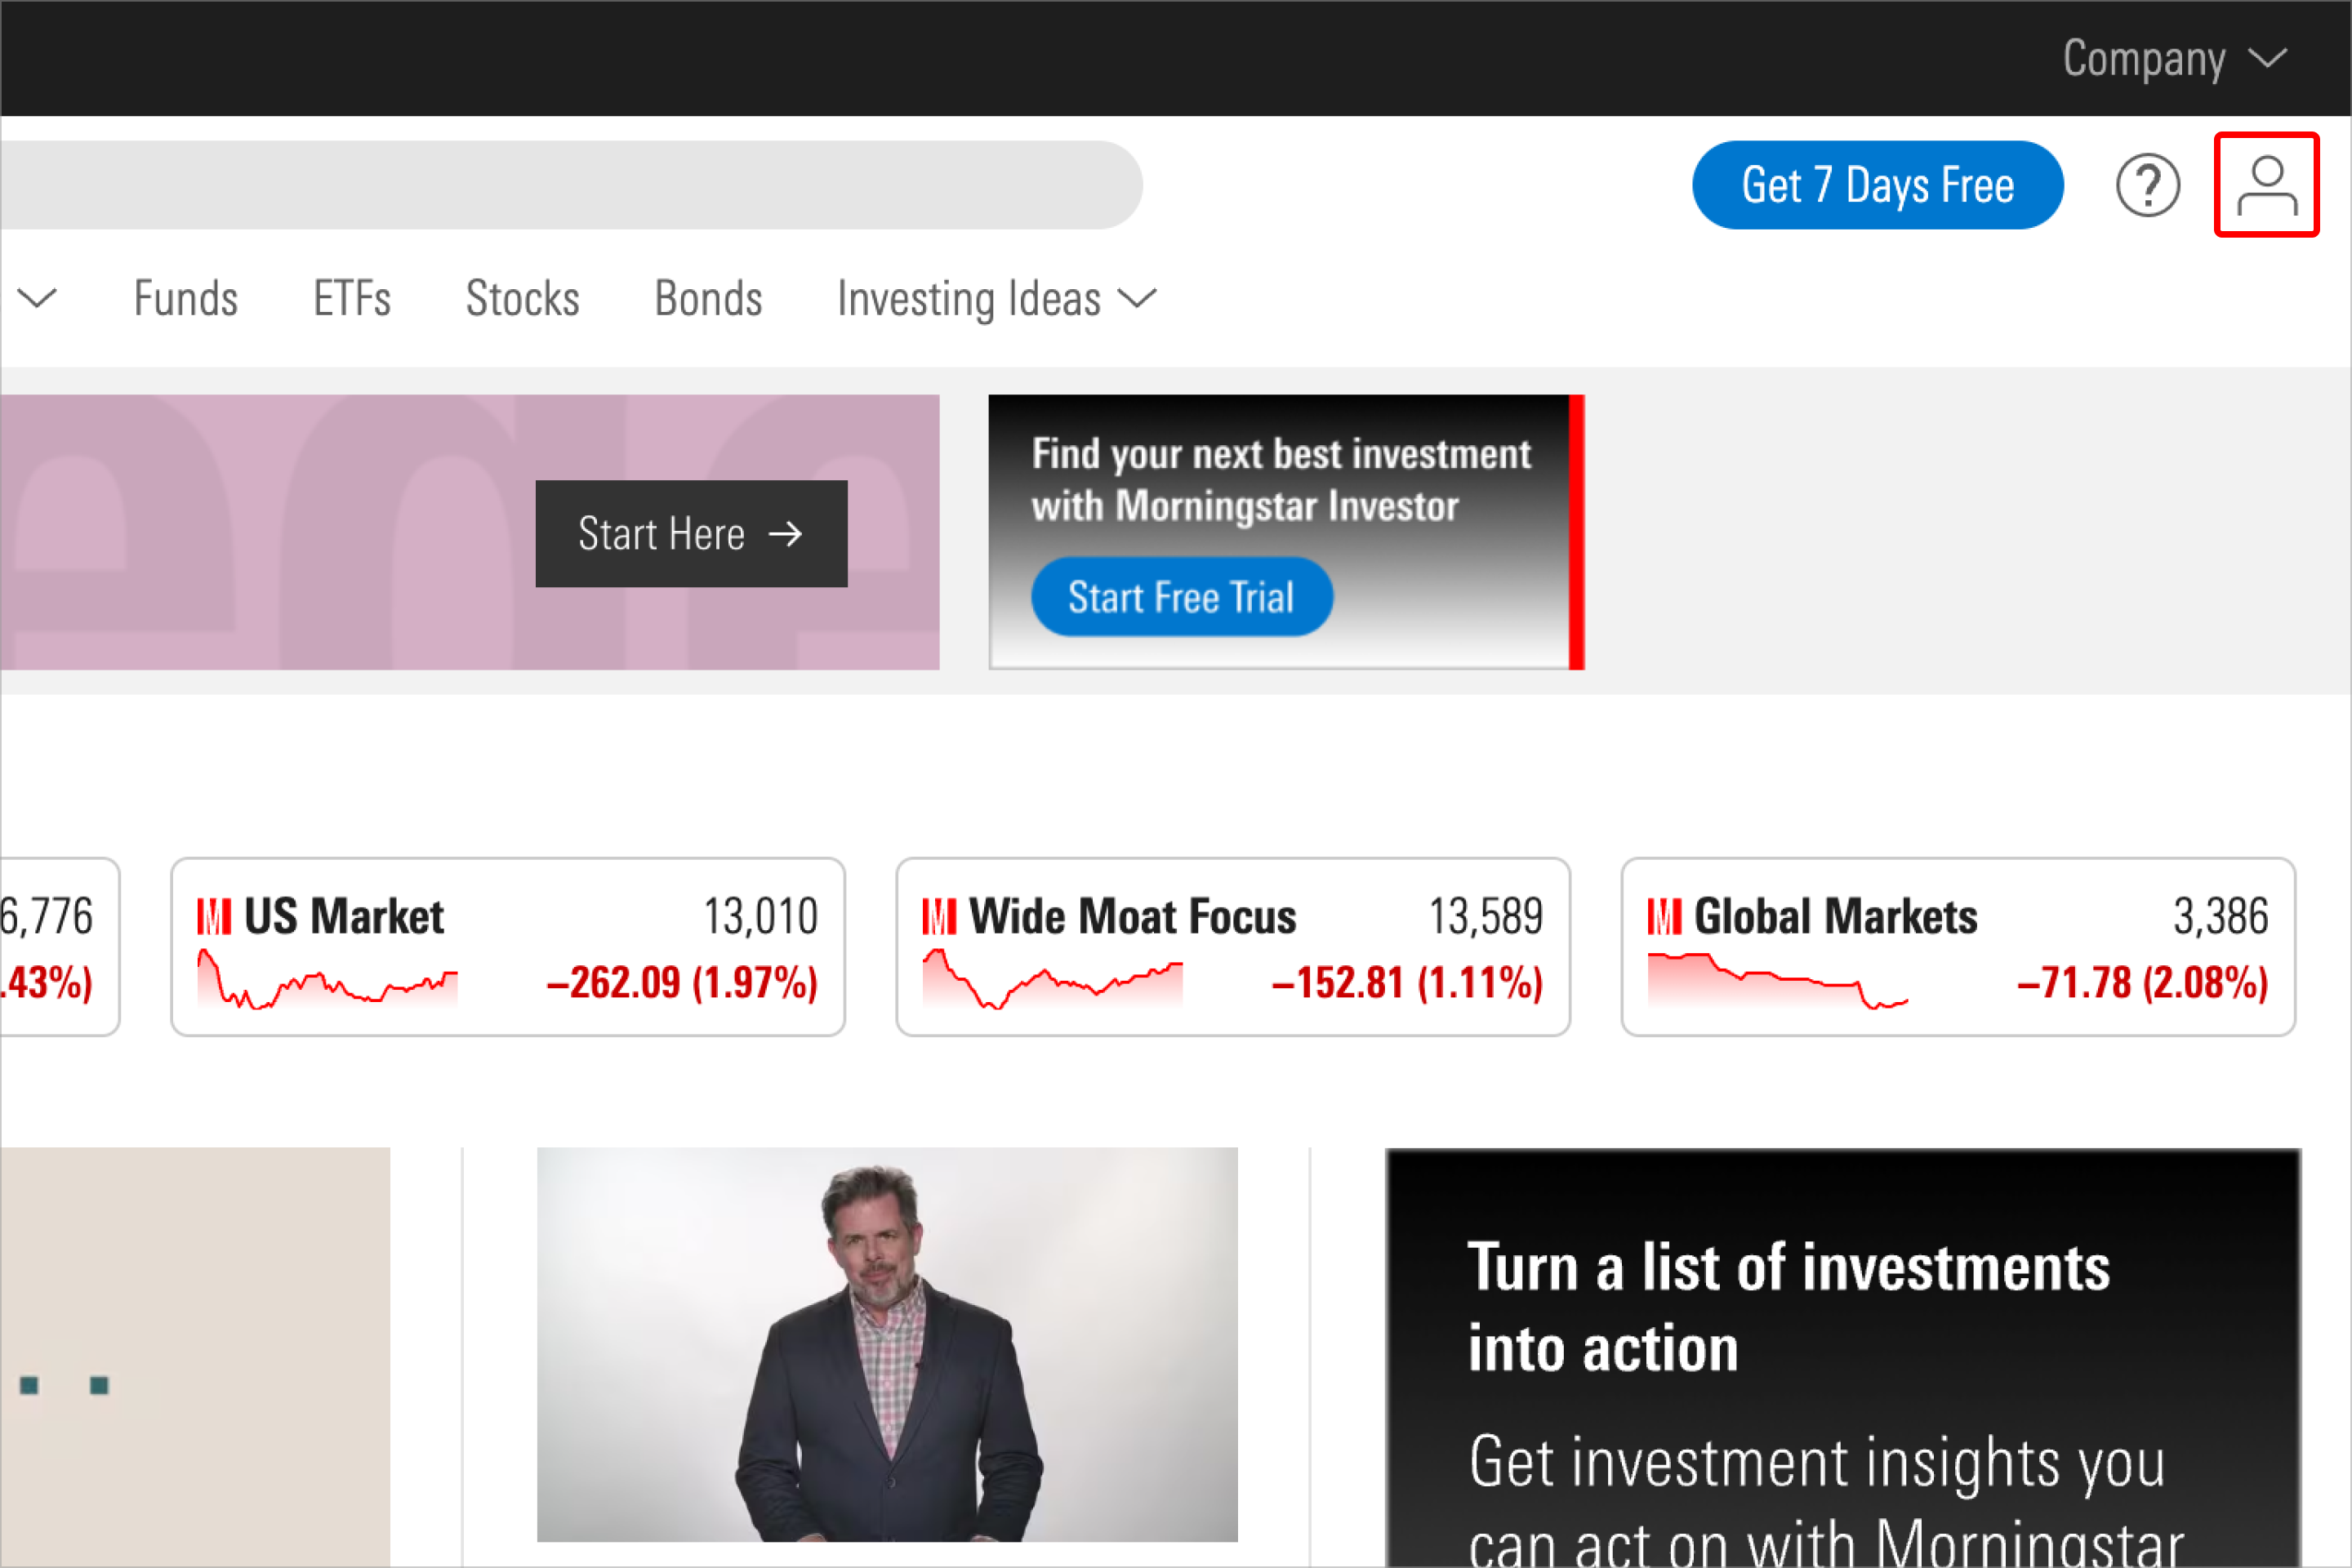Select the Bonds menu tab

(x=707, y=297)
